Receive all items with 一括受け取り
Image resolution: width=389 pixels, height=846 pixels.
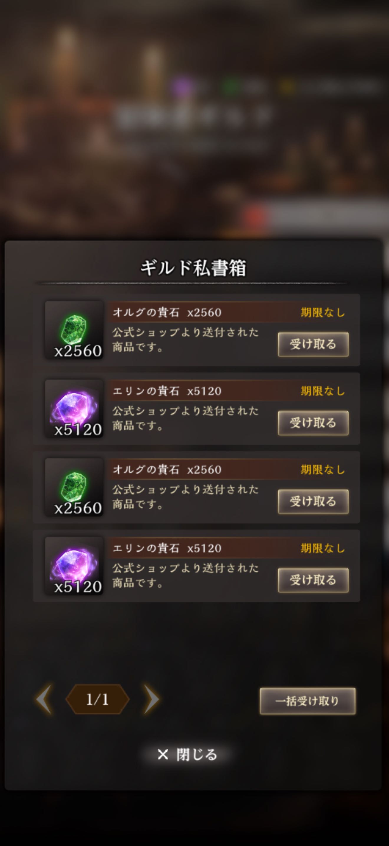point(308,701)
